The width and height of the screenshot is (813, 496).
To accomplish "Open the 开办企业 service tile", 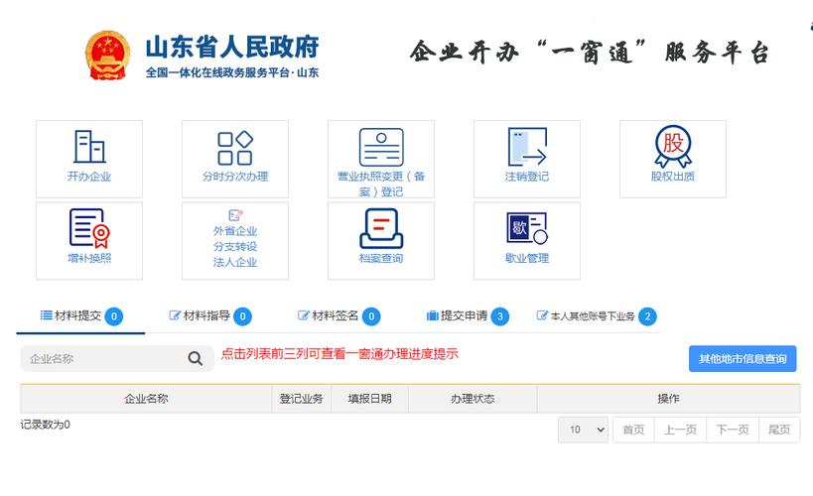I will point(89,159).
